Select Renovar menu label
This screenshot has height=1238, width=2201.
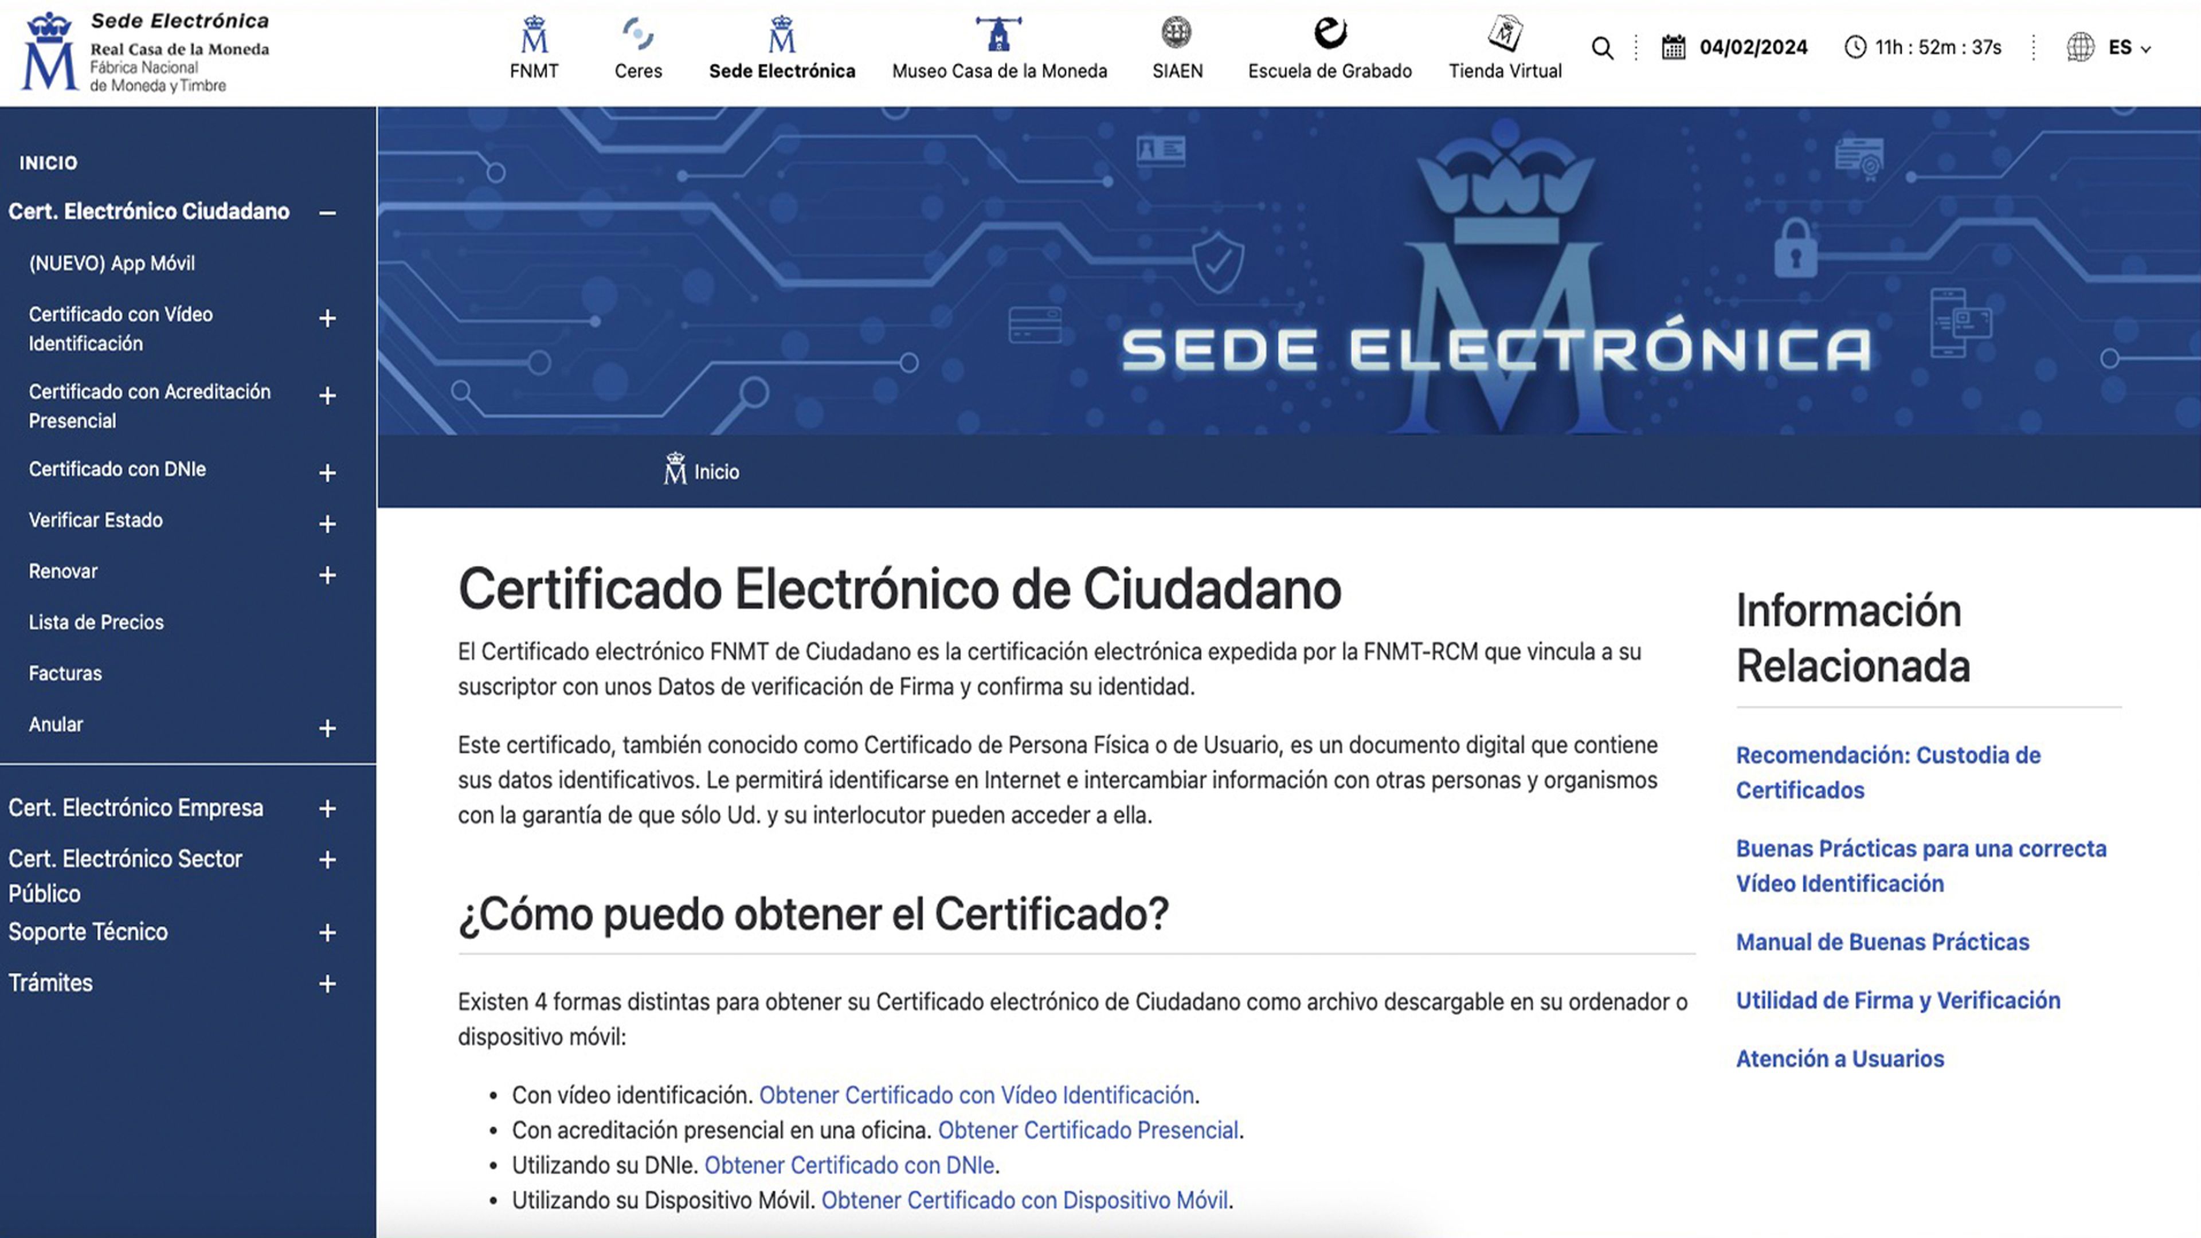63,571
